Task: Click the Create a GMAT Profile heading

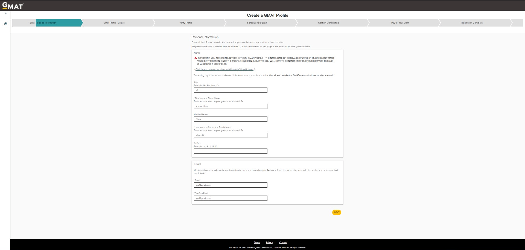Action: (x=267, y=15)
